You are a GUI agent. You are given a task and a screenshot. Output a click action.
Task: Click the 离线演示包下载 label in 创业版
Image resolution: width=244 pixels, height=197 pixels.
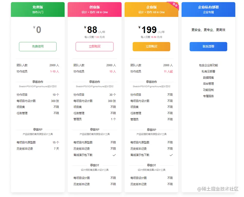(x=83, y=155)
